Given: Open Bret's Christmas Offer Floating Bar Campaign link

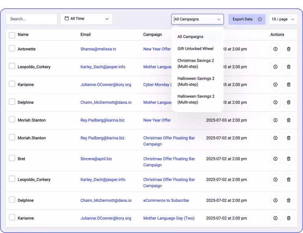Looking at the screenshot, I should [169, 162].
